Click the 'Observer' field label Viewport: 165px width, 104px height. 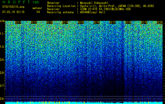coord(53,3)
